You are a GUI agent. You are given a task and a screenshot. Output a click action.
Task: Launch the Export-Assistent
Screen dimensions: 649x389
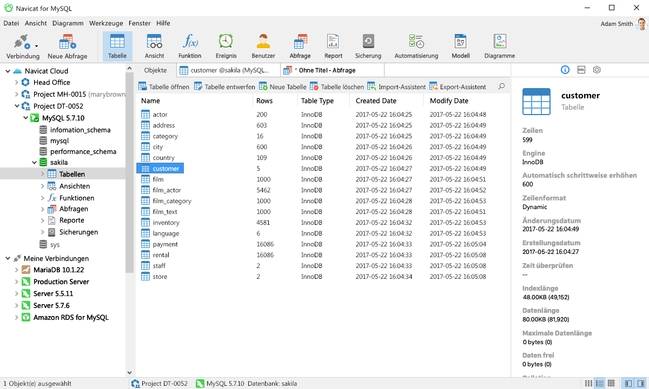(458, 86)
